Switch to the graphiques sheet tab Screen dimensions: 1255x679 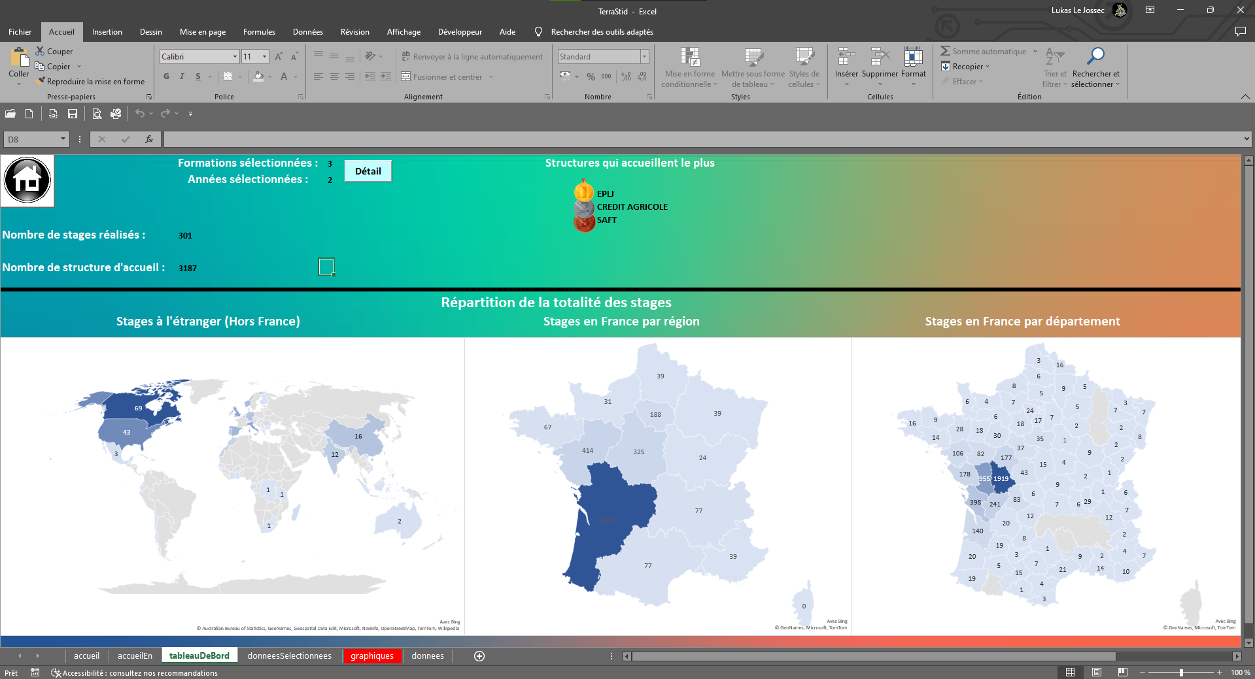(x=372, y=656)
